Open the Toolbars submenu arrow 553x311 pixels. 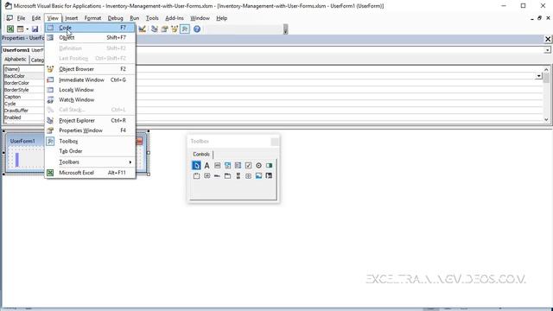coord(130,162)
